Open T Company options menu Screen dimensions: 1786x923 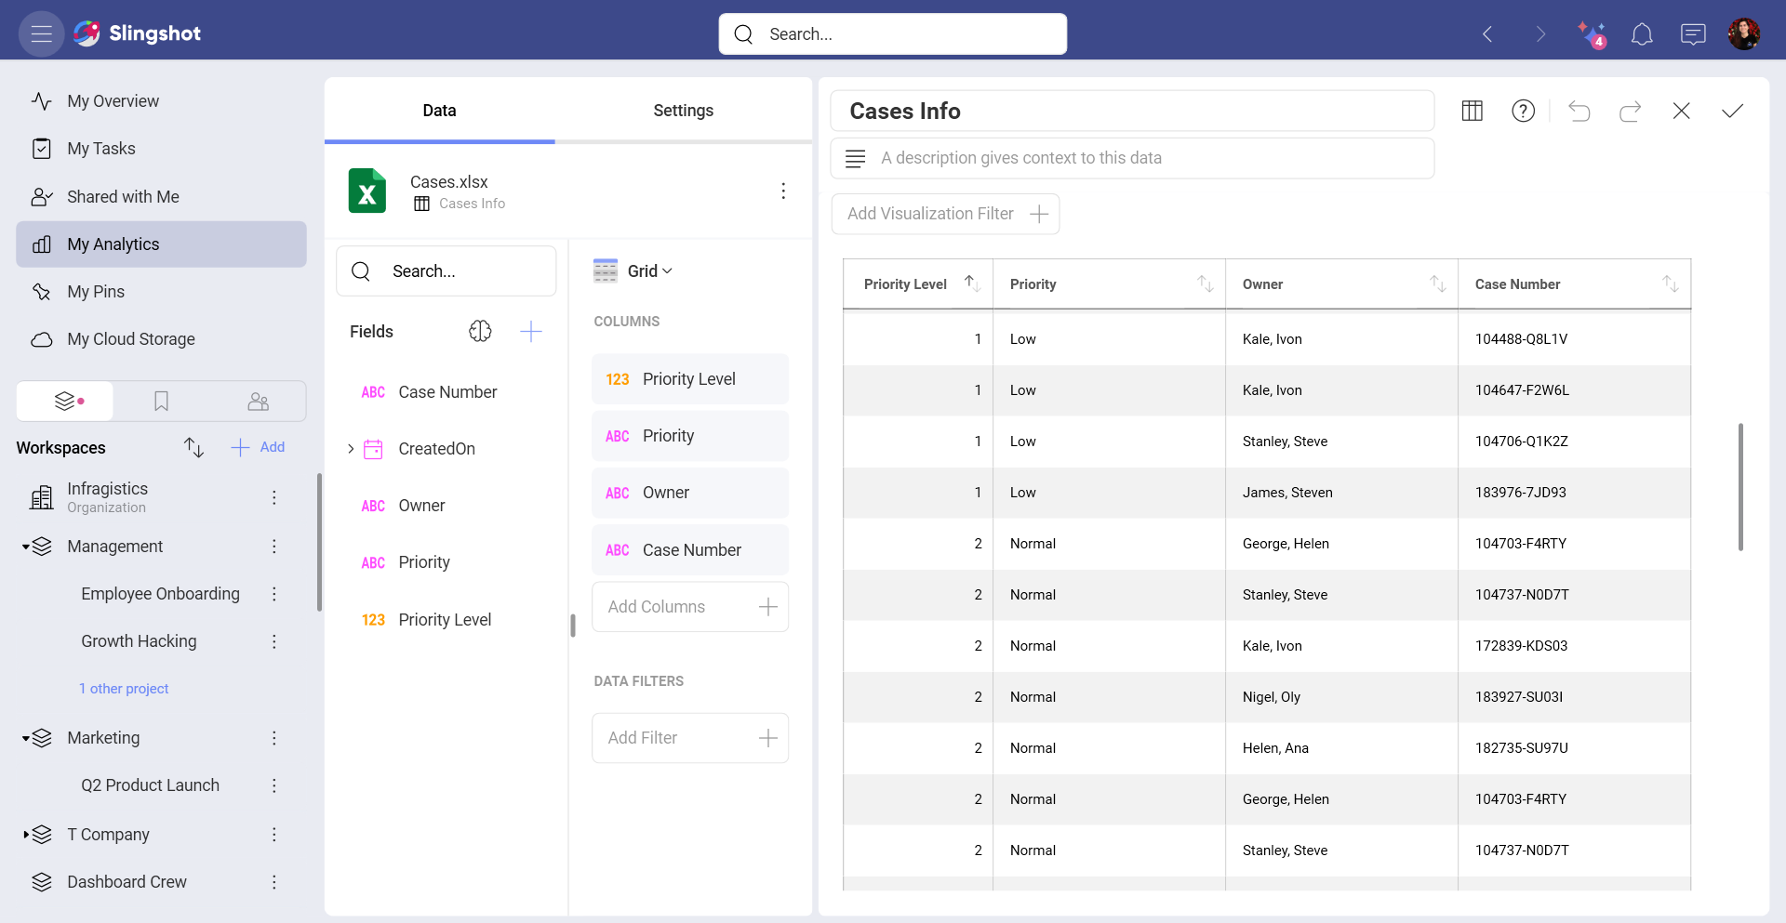point(274,835)
